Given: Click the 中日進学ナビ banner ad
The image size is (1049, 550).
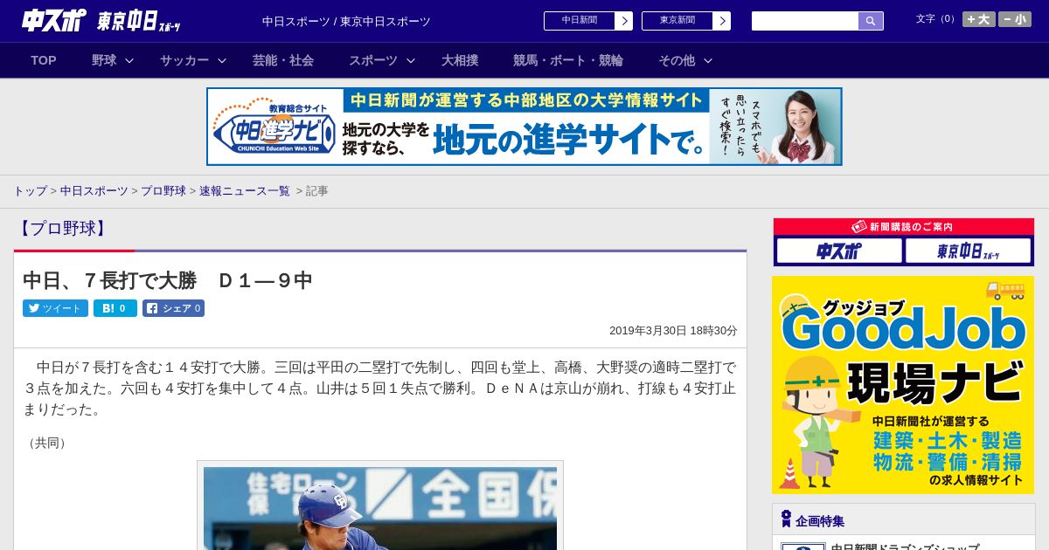Looking at the screenshot, I should [524, 127].
